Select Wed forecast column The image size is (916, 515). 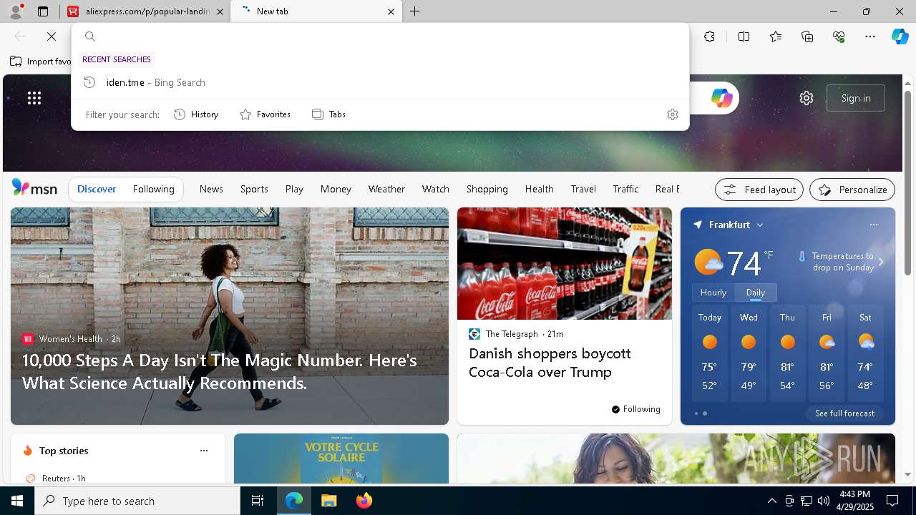(x=749, y=354)
